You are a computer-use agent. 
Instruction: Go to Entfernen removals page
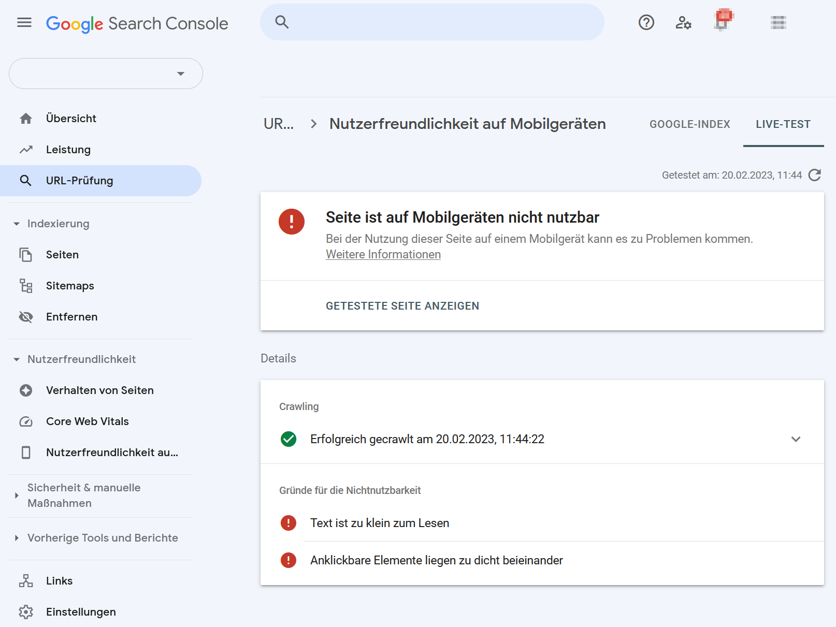71,317
